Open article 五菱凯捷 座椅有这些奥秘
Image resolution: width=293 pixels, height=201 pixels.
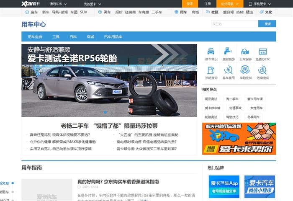[x=148, y=135]
